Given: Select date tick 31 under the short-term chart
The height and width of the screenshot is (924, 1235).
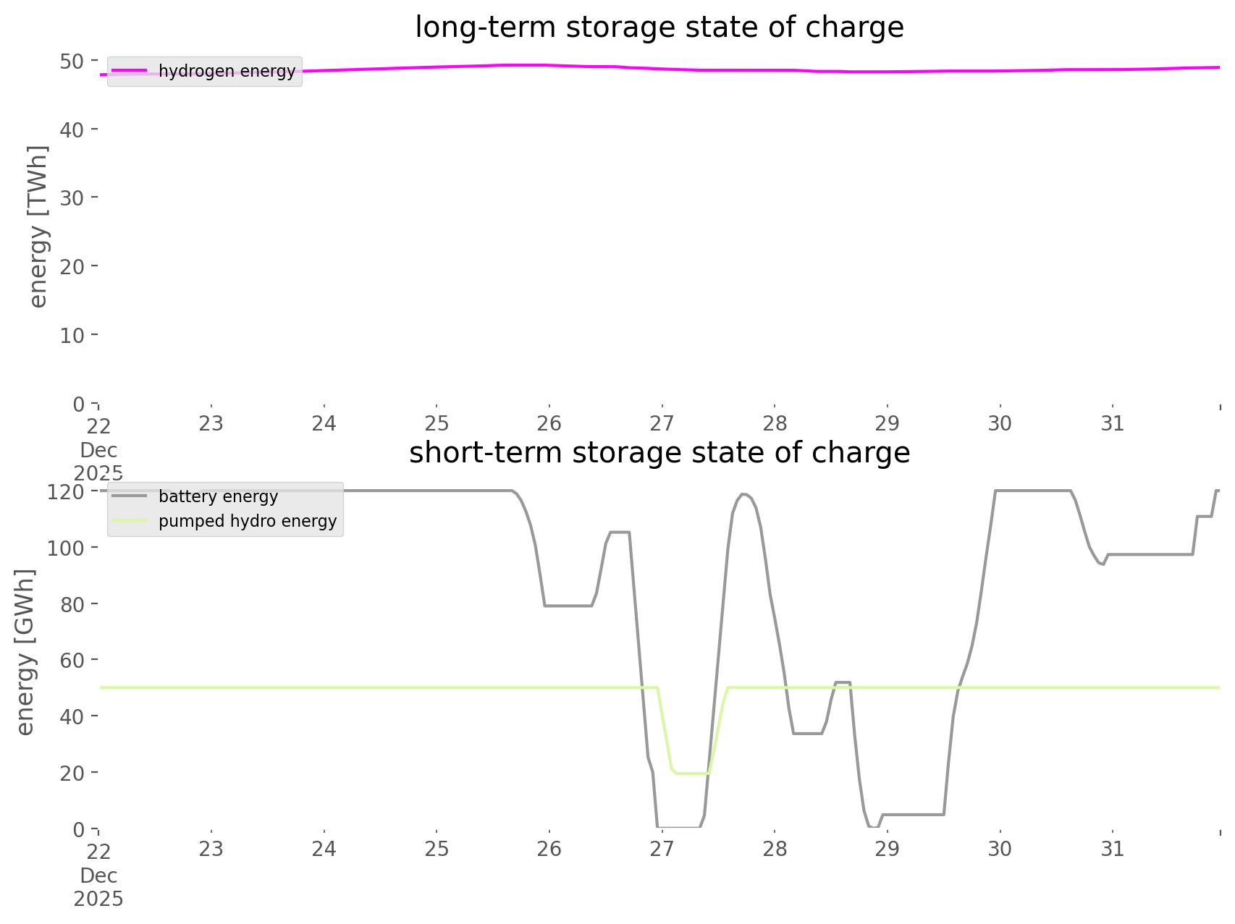Looking at the screenshot, I should [1112, 849].
